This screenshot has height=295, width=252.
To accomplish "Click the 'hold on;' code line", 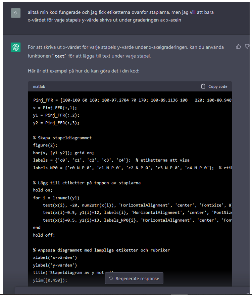I will pos(43,190).
